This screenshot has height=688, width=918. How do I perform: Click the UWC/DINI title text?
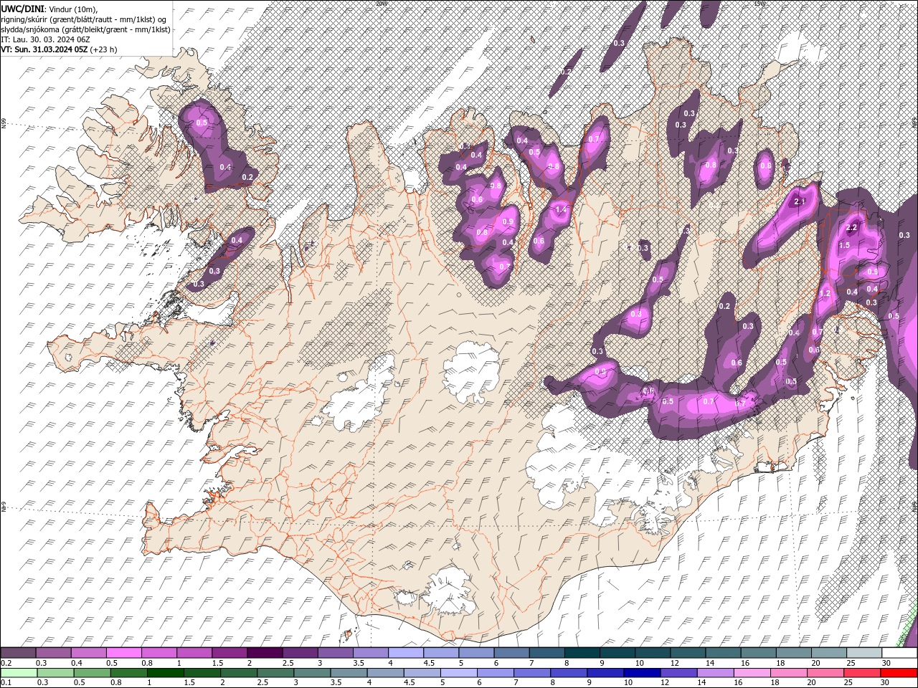22,9
